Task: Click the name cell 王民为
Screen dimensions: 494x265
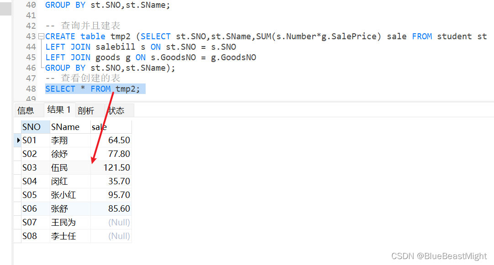Action: tap(70, 223)
